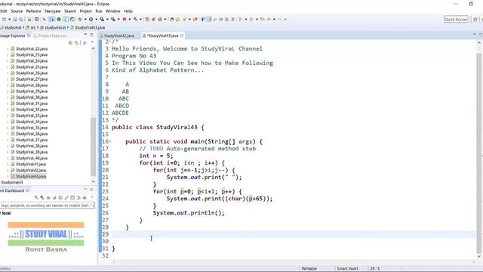Close the StudyViral43.java editor tab
The width and height of the screenshot is (483, 272).
coord(182,36)
